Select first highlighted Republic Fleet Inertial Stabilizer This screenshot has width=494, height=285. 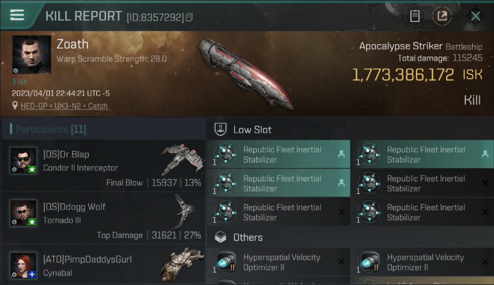coord(279,154)
